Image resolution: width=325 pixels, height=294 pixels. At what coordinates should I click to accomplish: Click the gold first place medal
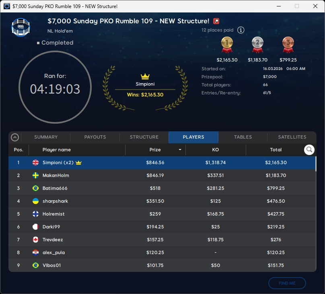227,45
